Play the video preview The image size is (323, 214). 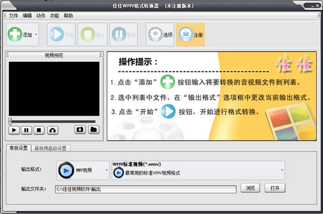tap(14, 130)
